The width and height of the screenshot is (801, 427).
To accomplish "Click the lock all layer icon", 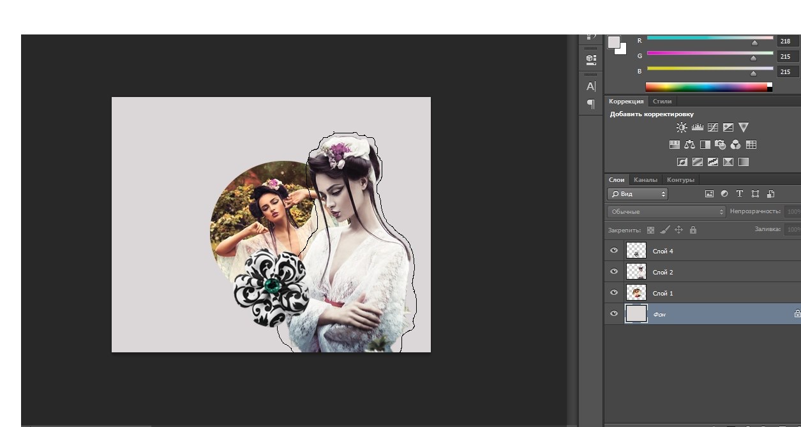I will tap(693, 230).
